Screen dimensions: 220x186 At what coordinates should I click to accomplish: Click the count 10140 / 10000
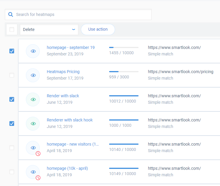[x=122, y=149]
